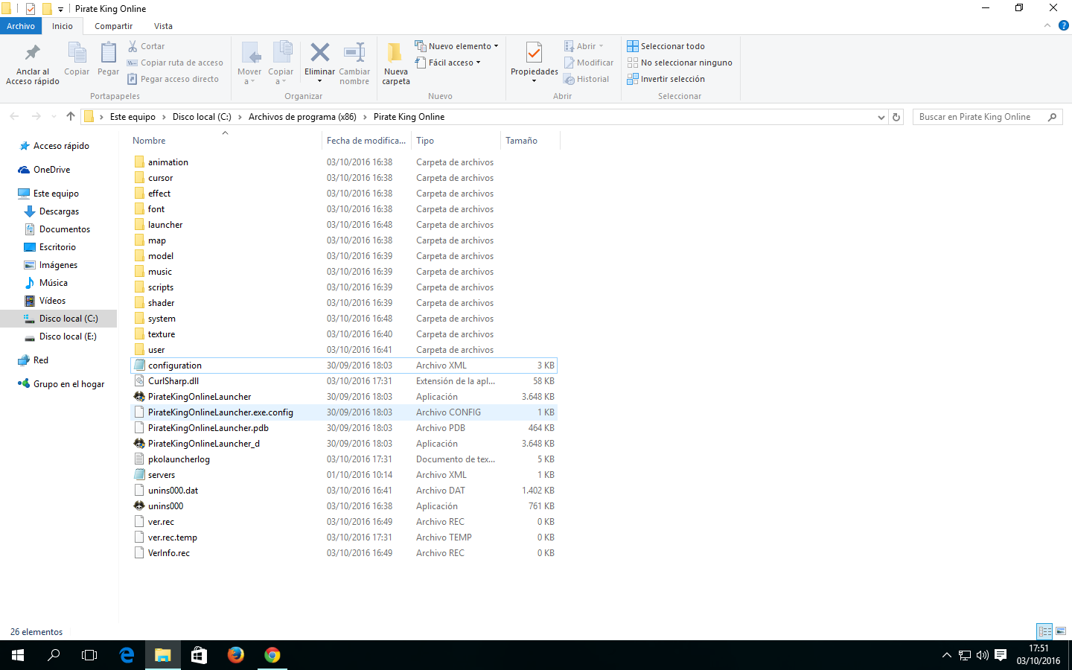The width and height of the screenshot is (1072, 670).
Task: Switch to the Vista ribbon tab
Action: pos(163,26)
